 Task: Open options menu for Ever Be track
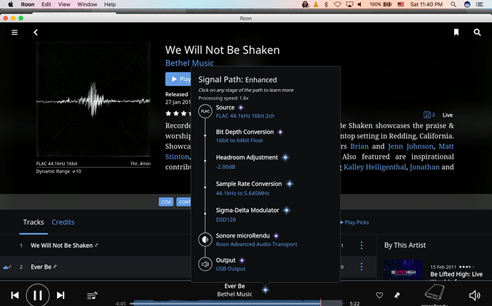(x=362, y=267)
